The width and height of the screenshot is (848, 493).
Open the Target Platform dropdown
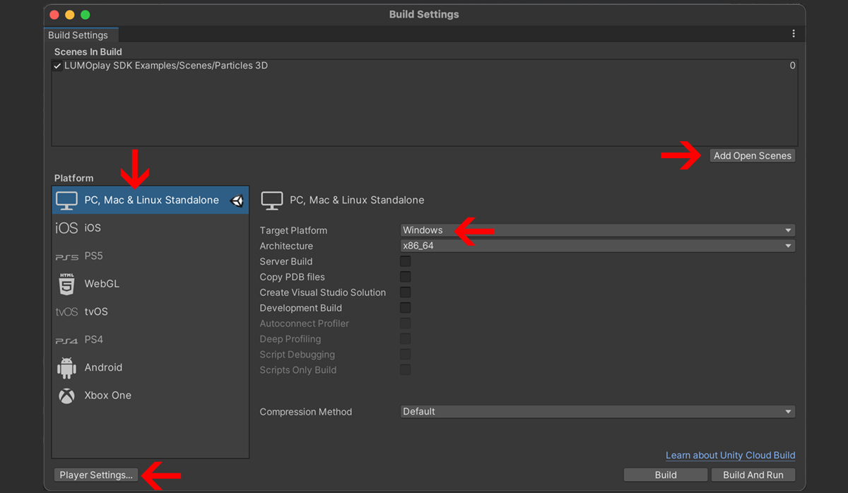(597, 230)
